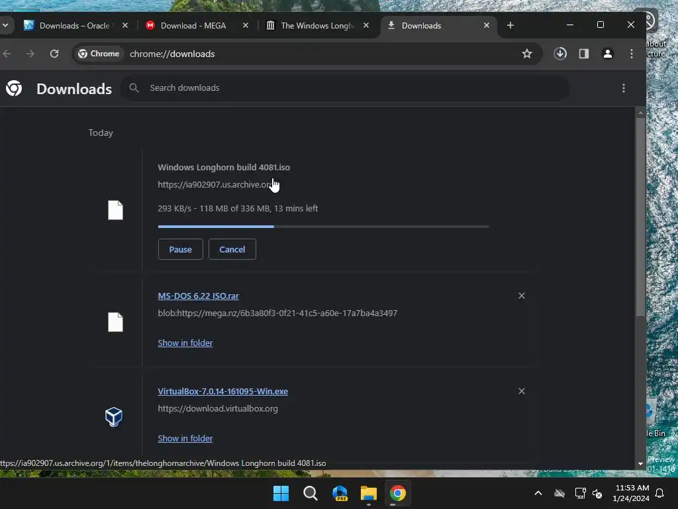
Task: Click the Search downloads field
Action: [x=344, y=88]
